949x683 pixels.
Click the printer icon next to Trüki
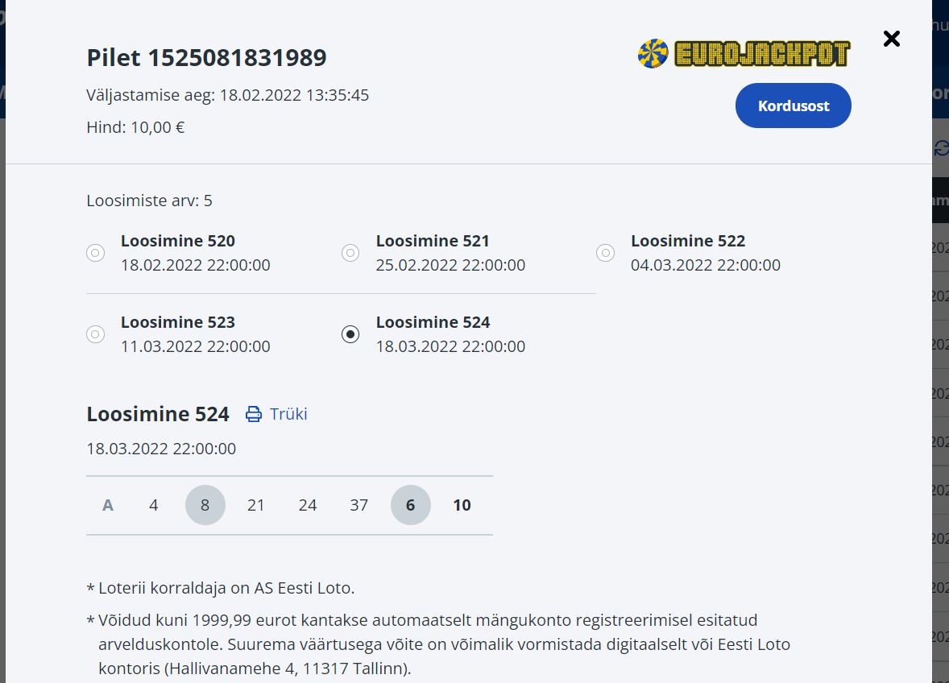254,414
